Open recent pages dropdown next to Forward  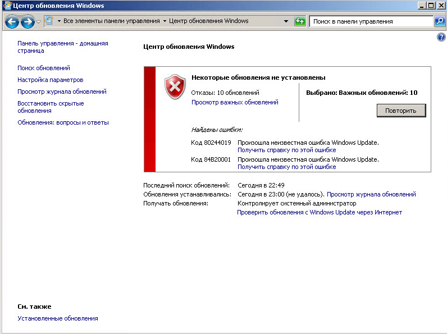(x=39, y=21)
